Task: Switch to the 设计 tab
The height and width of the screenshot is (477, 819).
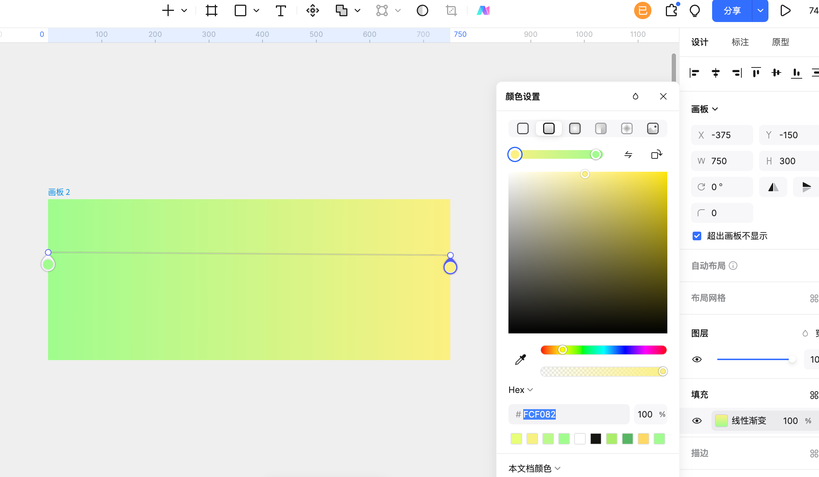Action: coord(700,42)
